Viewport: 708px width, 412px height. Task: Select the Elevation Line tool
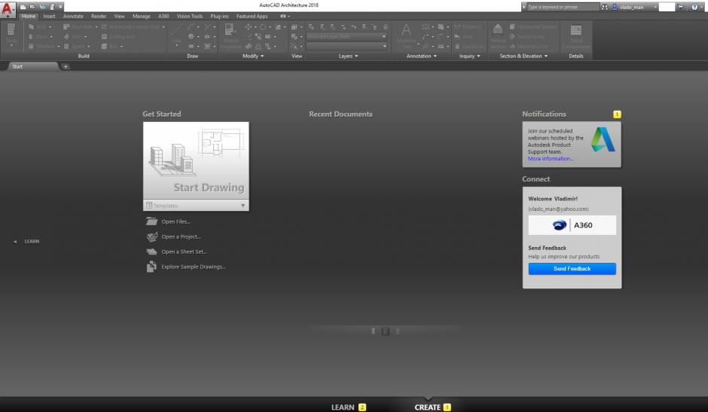[x=529, y=46]
